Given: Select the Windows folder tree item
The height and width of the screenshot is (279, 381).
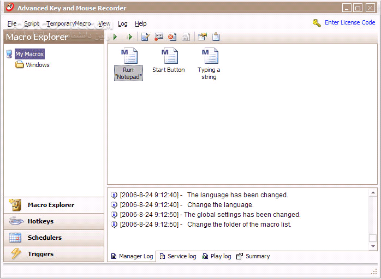Looking at the screenshot, I should [x=38, y=65].
